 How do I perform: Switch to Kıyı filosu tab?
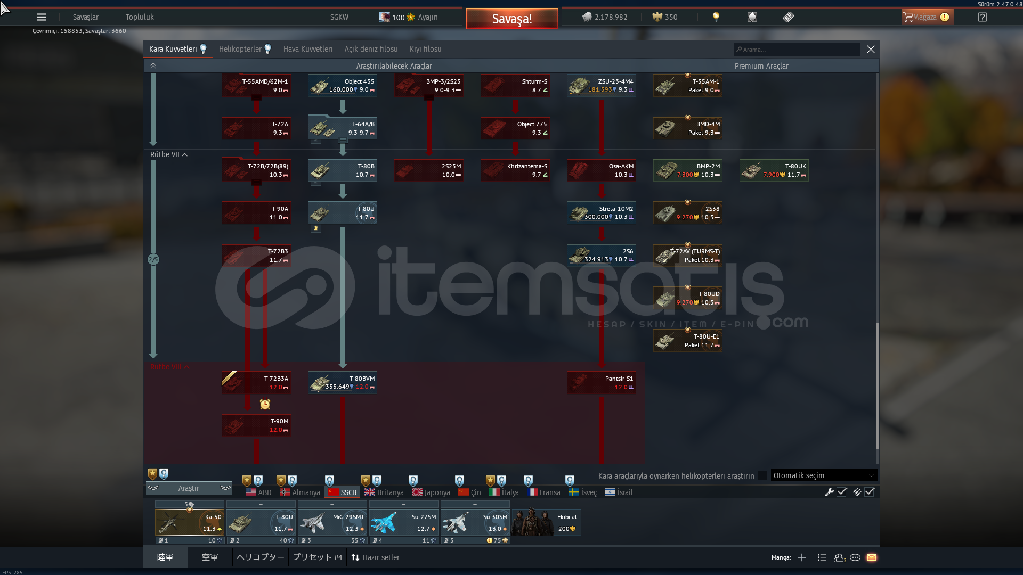pos(425,49)
